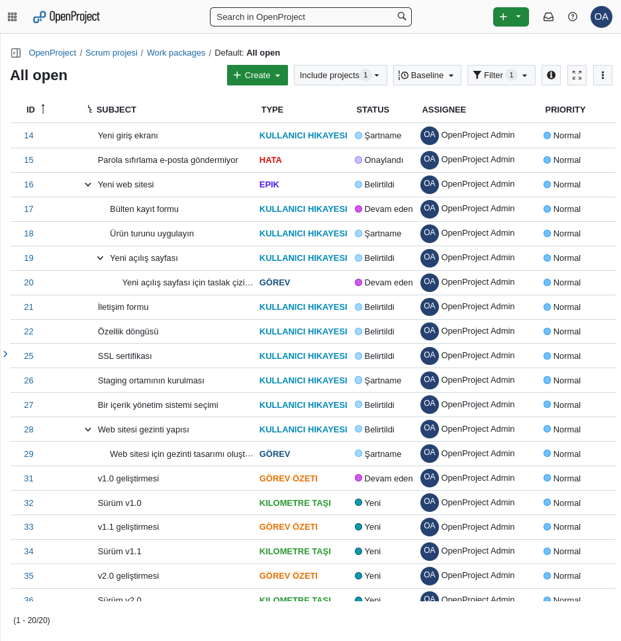Collapse the 'Yeni web sitesi' epic row
Viewport: 621px width, 641px height.
pos(88,184)
